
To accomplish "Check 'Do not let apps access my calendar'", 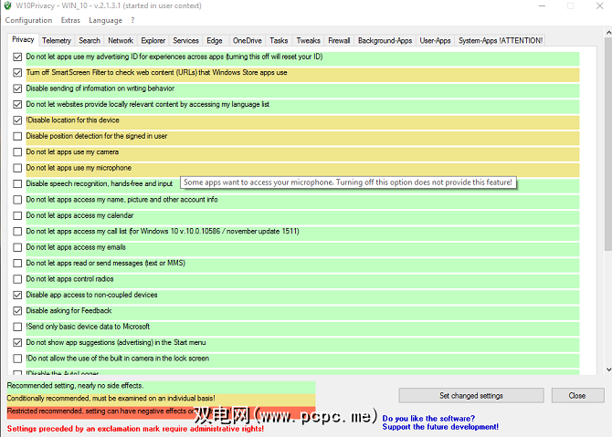I will 17,215.
